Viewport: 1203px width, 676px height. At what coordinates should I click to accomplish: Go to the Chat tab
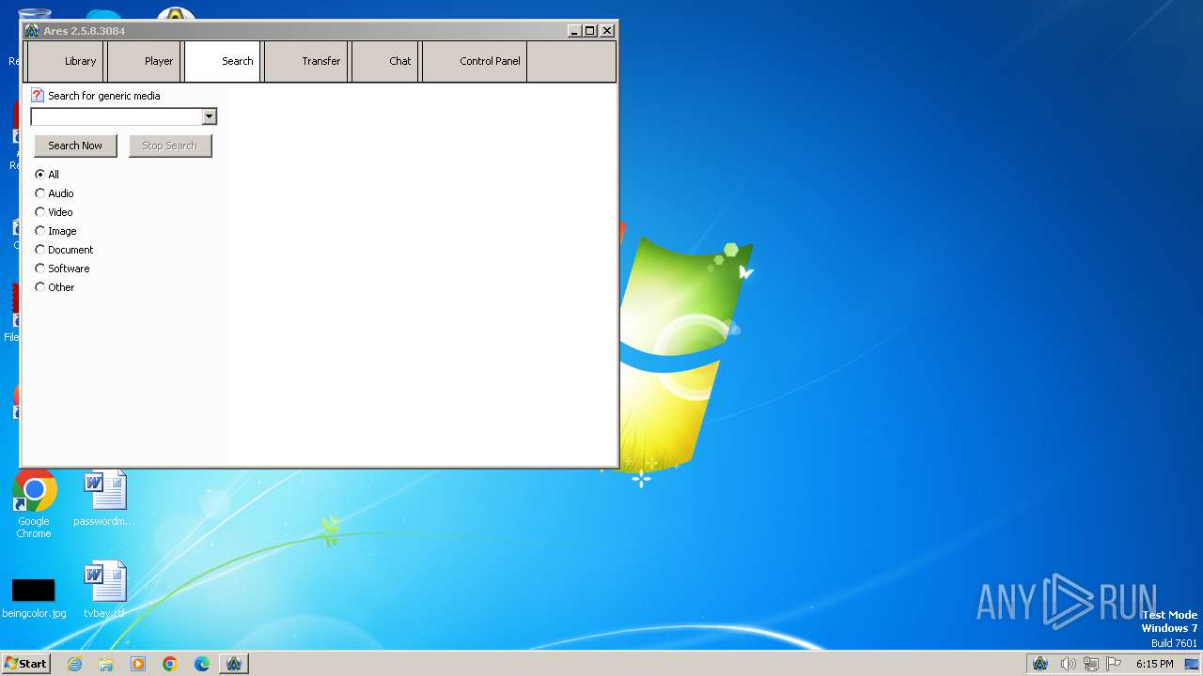385,61
